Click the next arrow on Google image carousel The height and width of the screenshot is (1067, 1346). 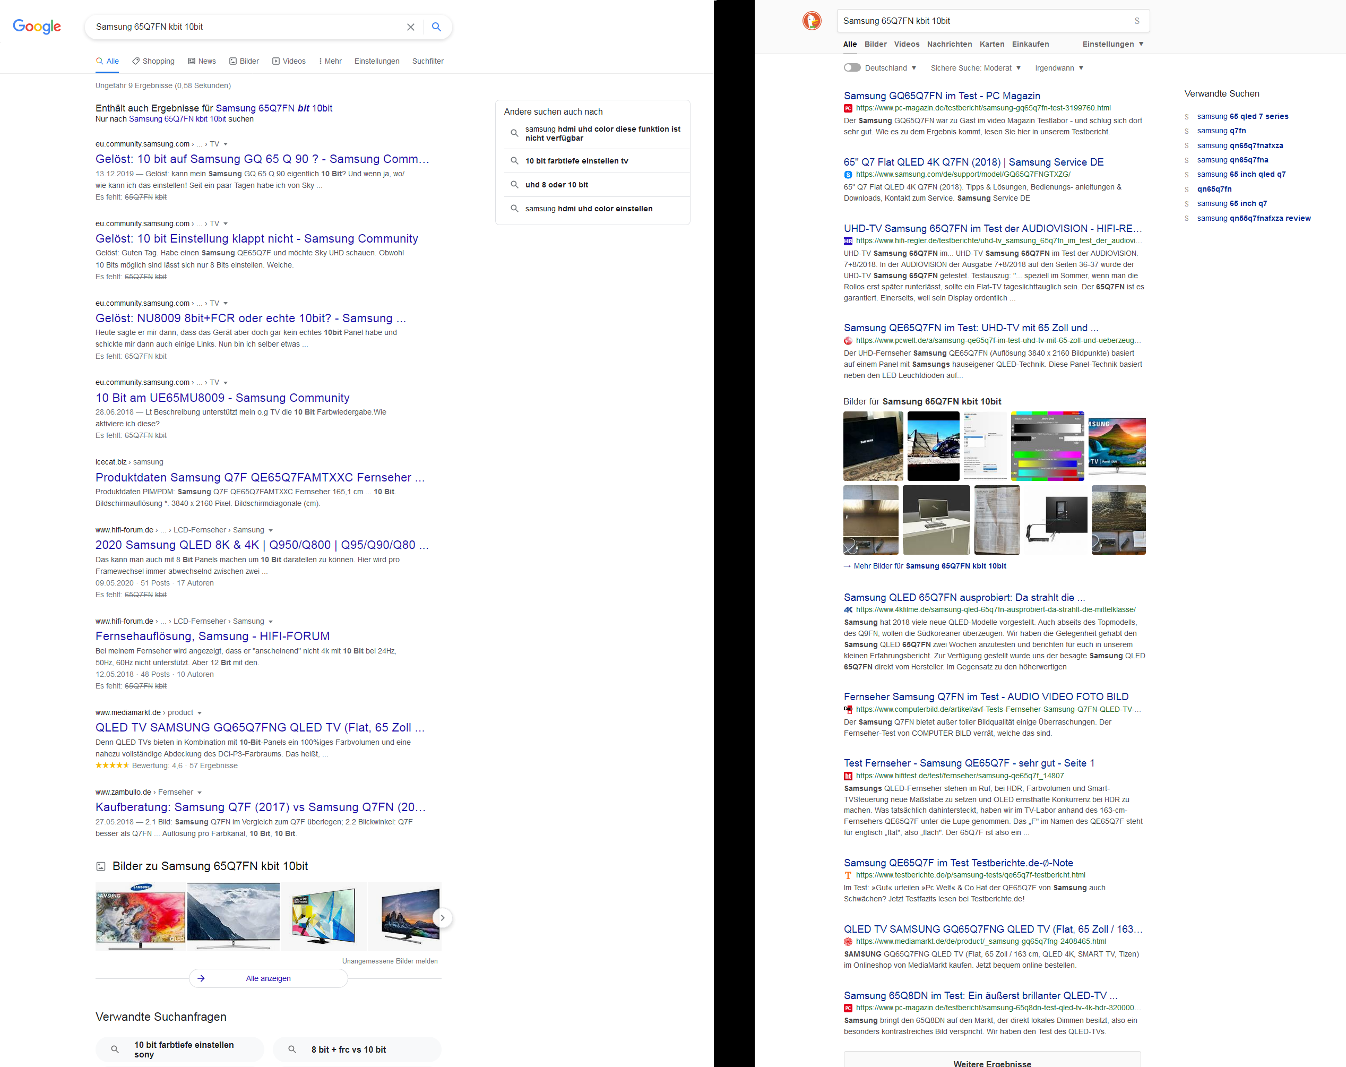442,917
